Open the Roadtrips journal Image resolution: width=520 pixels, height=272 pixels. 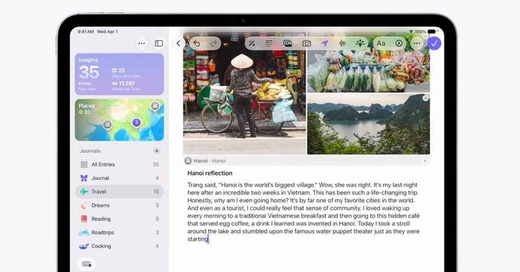tap(120, 233)
